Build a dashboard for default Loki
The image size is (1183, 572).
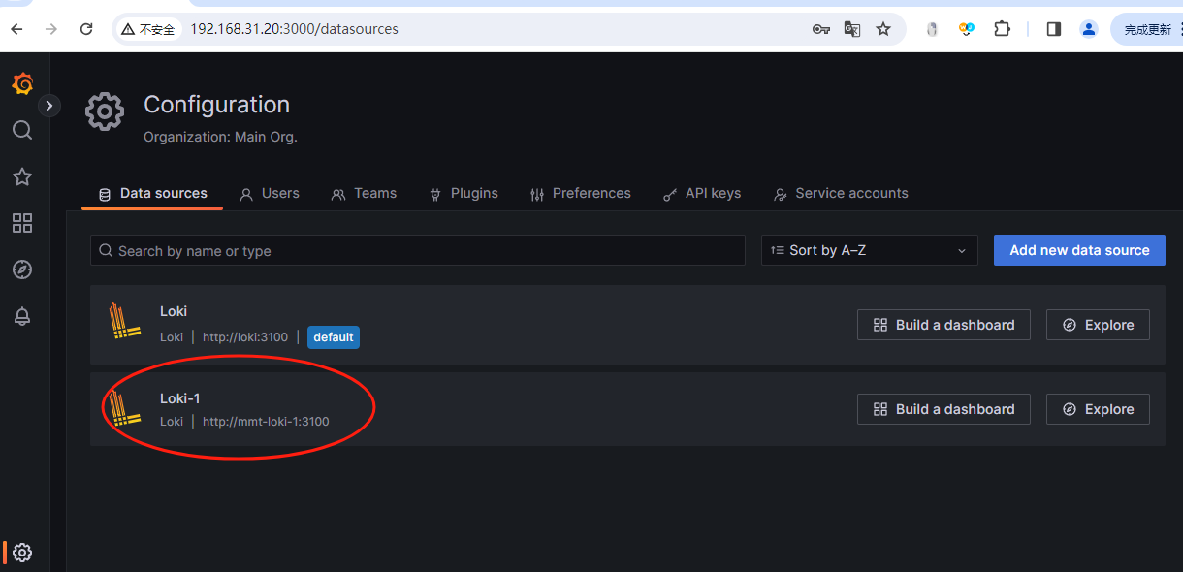tap(943, 325)
